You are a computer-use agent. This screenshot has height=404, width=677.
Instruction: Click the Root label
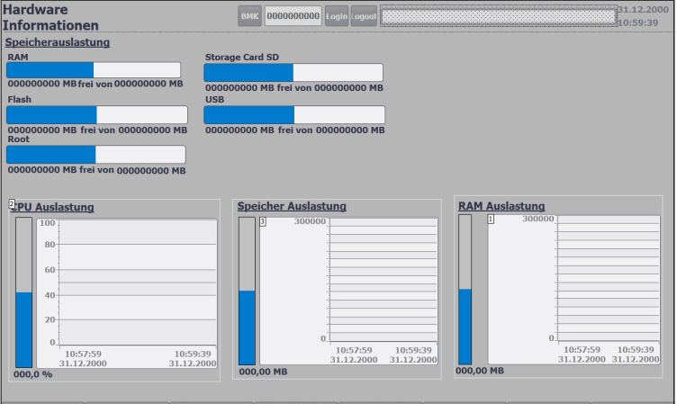click(19, 139)
